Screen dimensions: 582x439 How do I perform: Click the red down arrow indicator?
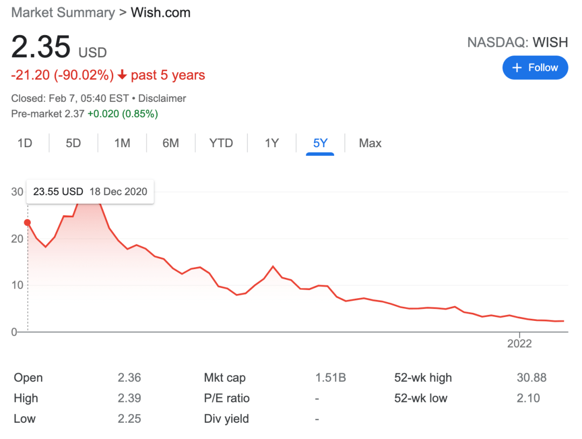[122, 75]
